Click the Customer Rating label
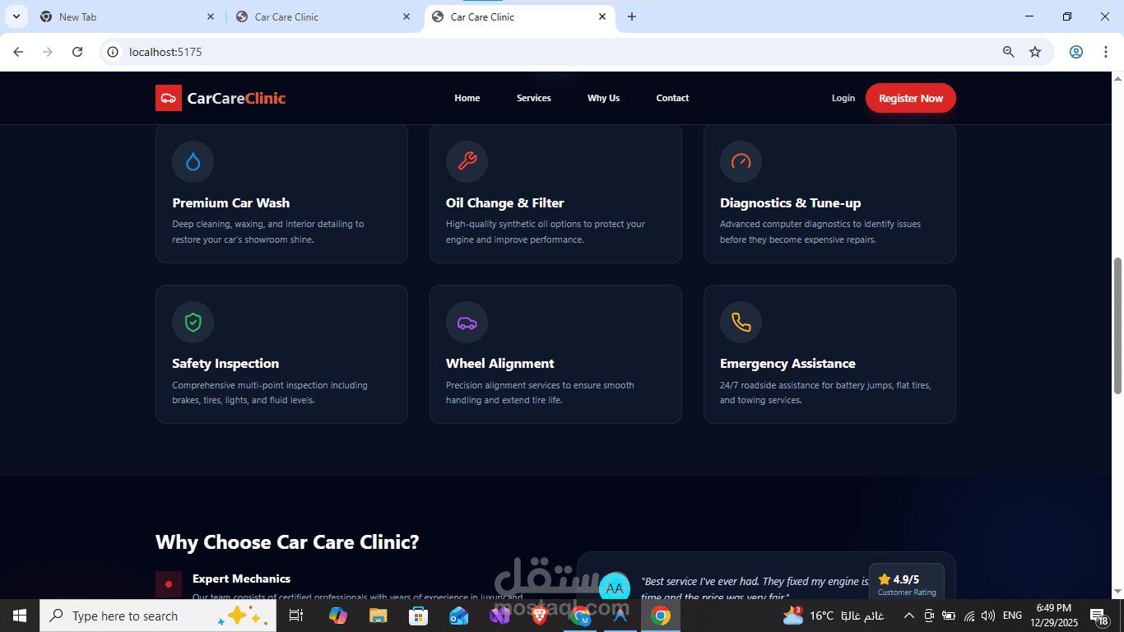This screenshot has width=1124, height=632. pos(907,592)
